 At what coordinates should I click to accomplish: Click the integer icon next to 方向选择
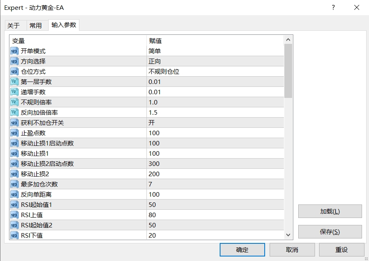pyautogui.click(x=14, y=61)
